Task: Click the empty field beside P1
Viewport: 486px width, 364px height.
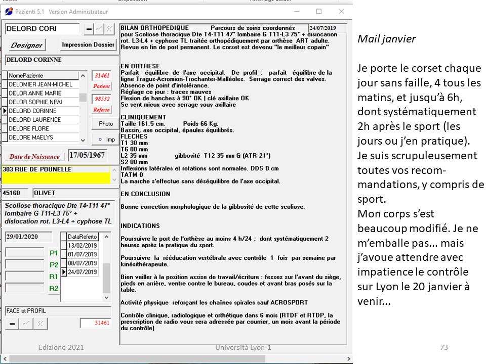Action: 25,252
